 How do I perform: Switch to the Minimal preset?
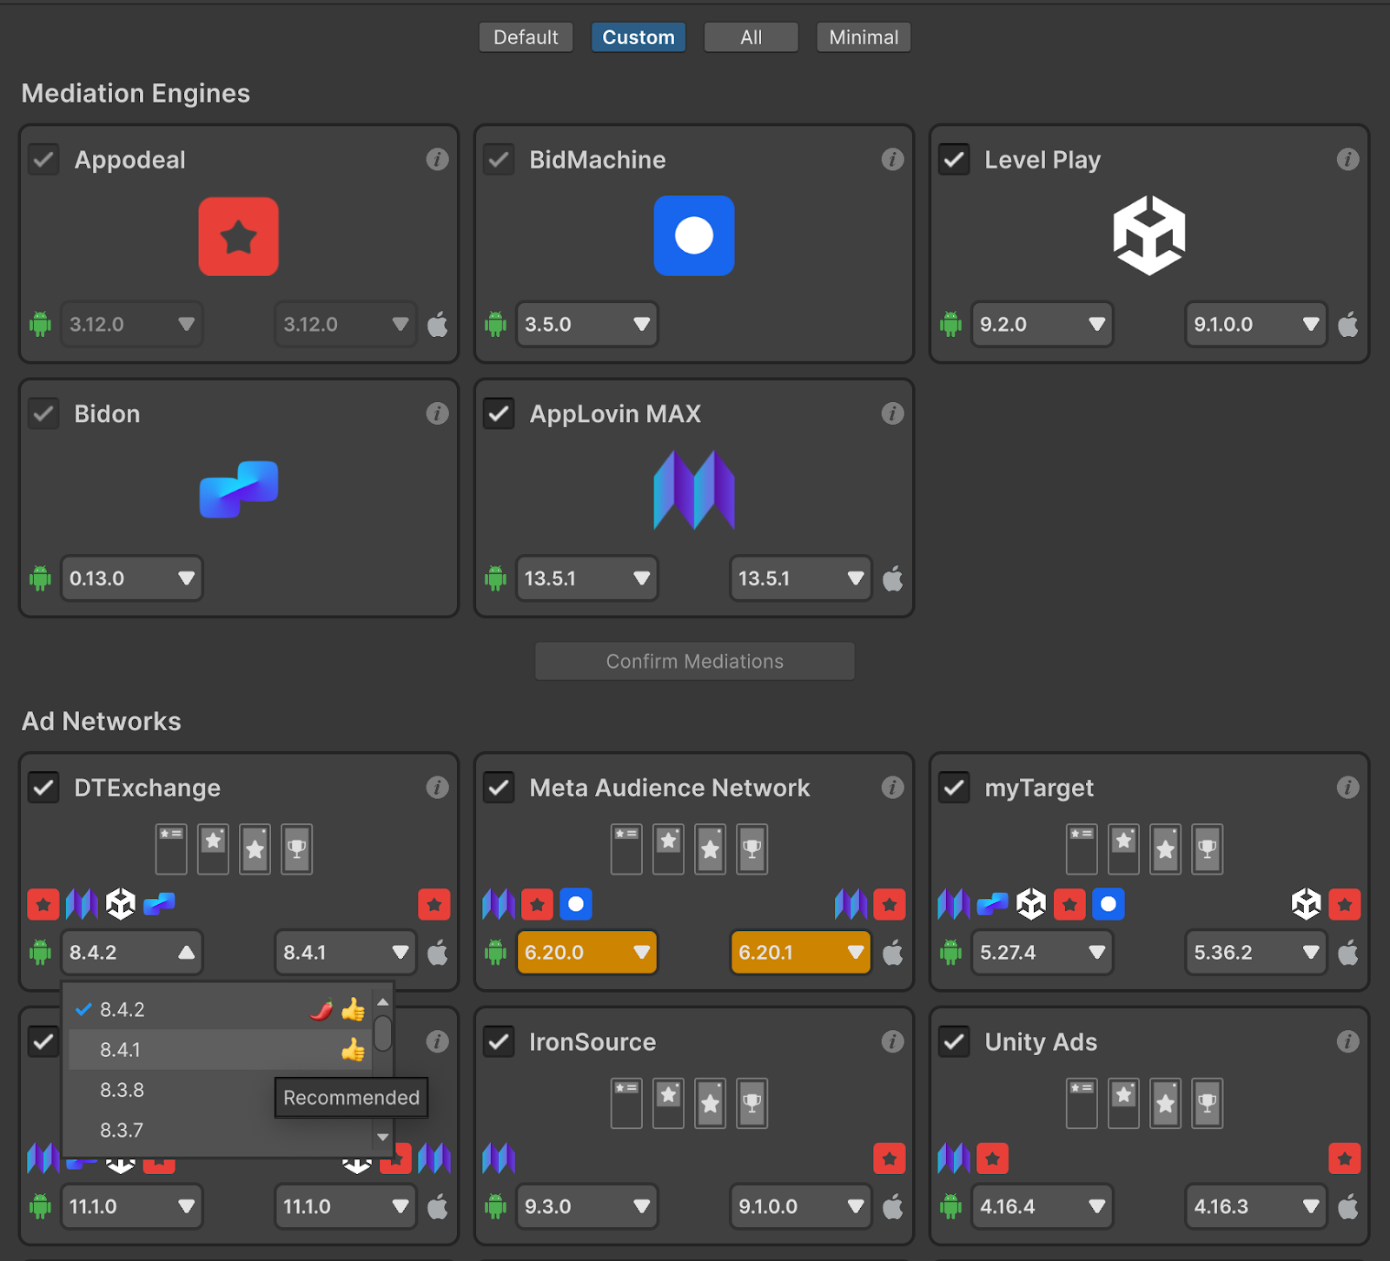click(863, 37)
